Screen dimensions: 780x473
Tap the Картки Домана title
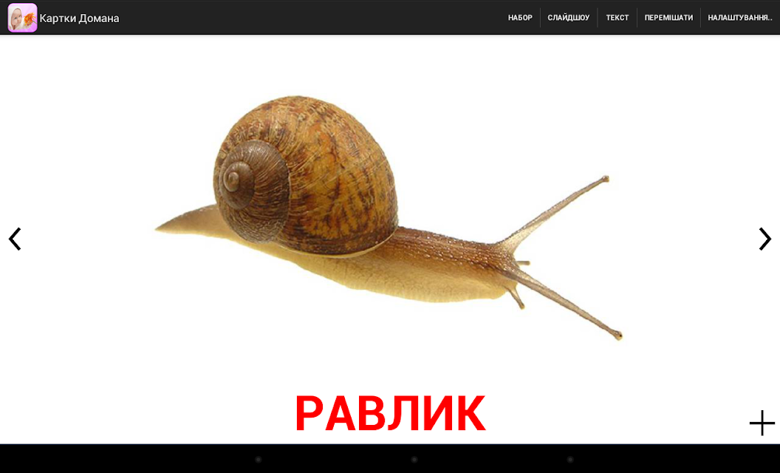tap(79, 18)
